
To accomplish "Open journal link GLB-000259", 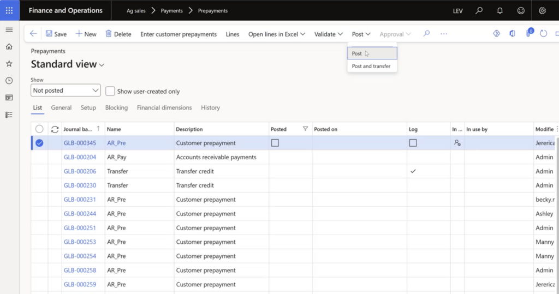I will (x=80, y=284).
